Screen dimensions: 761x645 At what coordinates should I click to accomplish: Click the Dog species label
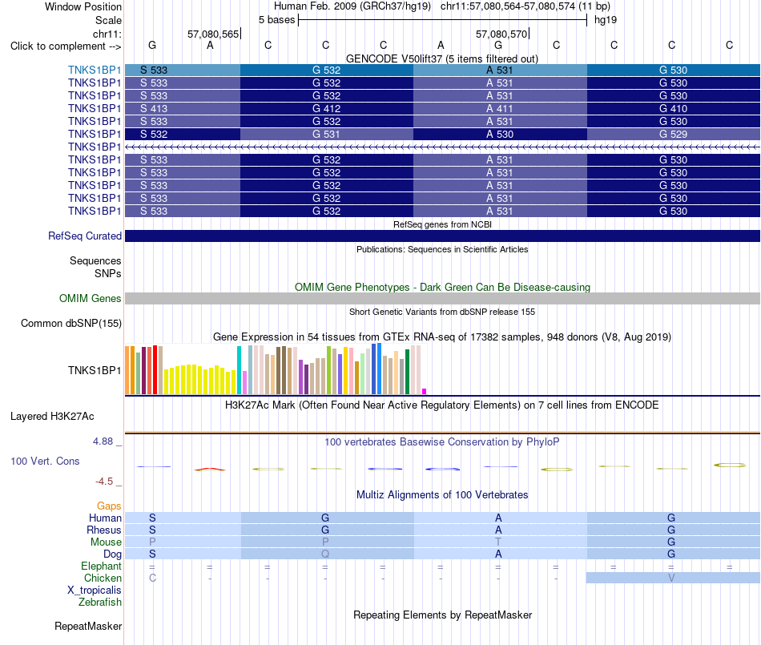coord(112,554)
